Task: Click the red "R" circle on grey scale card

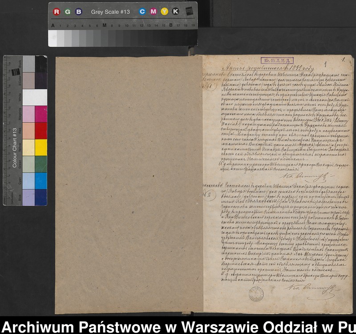Action: tap(57, 12)
